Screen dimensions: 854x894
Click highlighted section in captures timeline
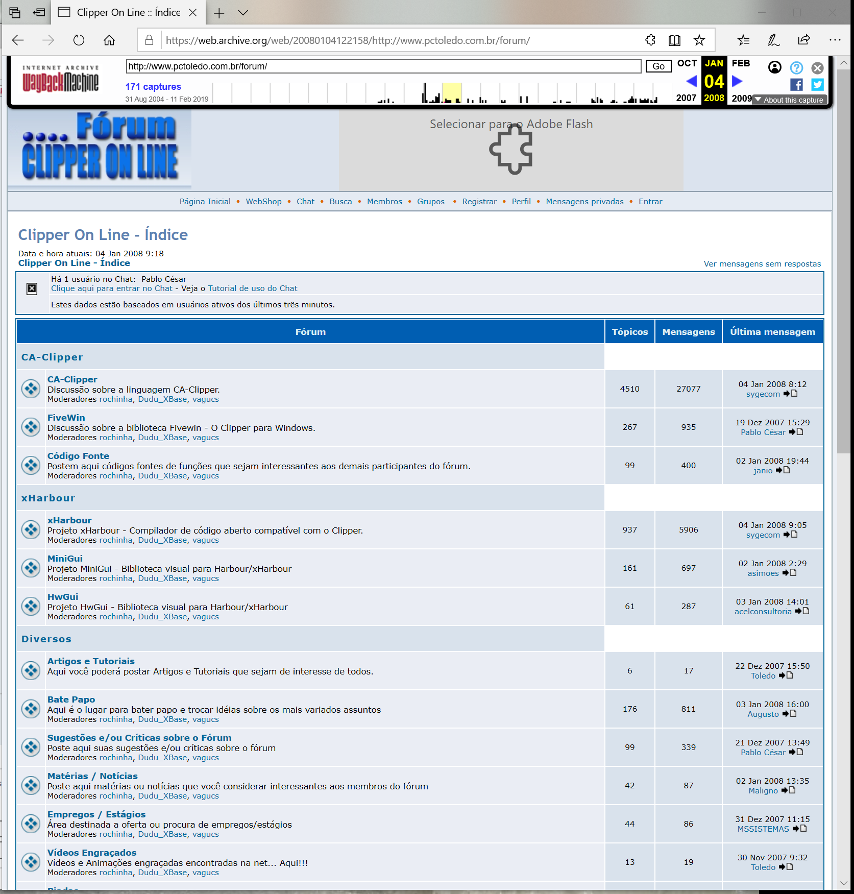(452, 92)
